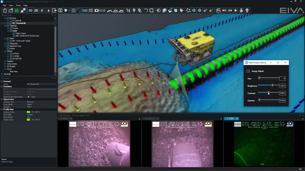The width and height of the screenshot is (305, 171).
Task: Uncheck the Image Adjust checkbox
Action: coord(248,71)
